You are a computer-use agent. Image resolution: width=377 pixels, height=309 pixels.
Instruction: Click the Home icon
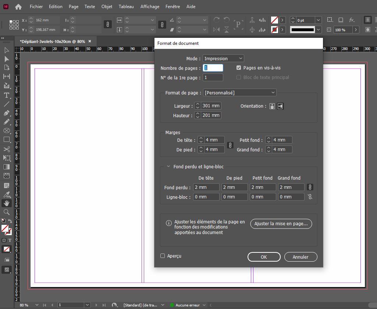pyautogui.click(x=18, y=7)
